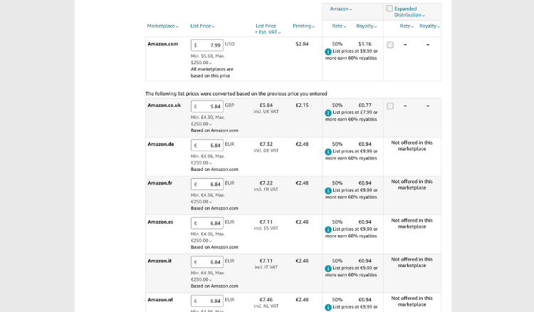Click the Amazon.com USD list price field

coord(207,45)
